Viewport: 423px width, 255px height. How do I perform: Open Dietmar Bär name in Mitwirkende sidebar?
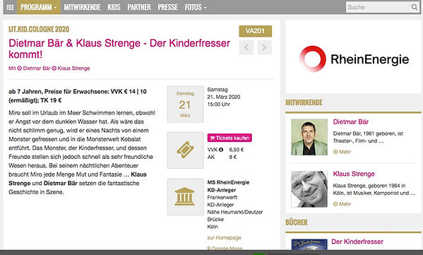351,121
